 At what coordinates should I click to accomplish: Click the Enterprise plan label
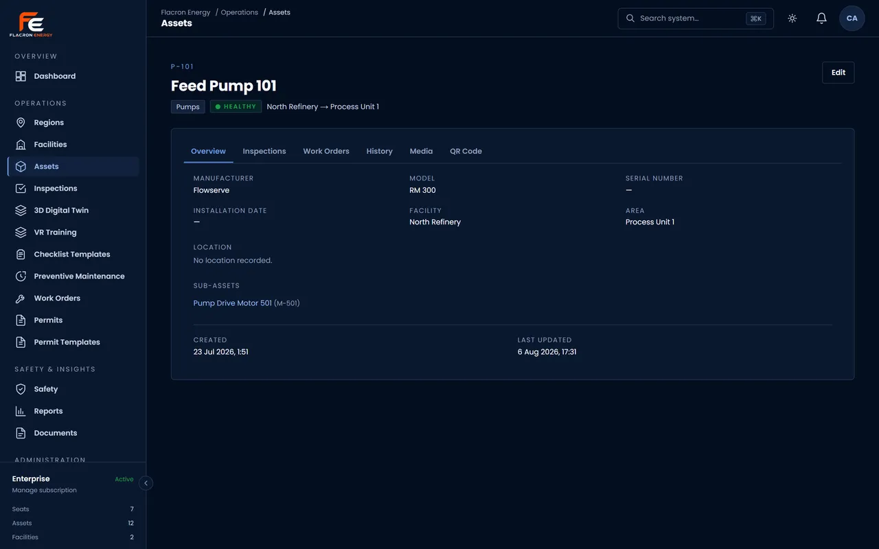[31, 479]
